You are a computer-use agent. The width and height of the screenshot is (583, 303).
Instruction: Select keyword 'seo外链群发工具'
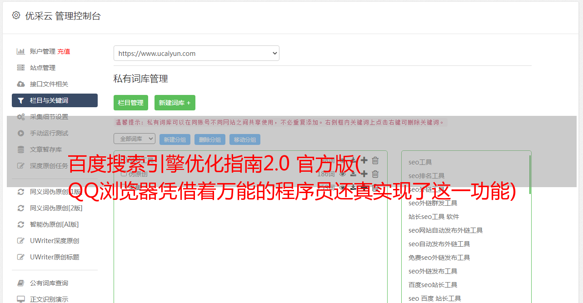(433, 203)
